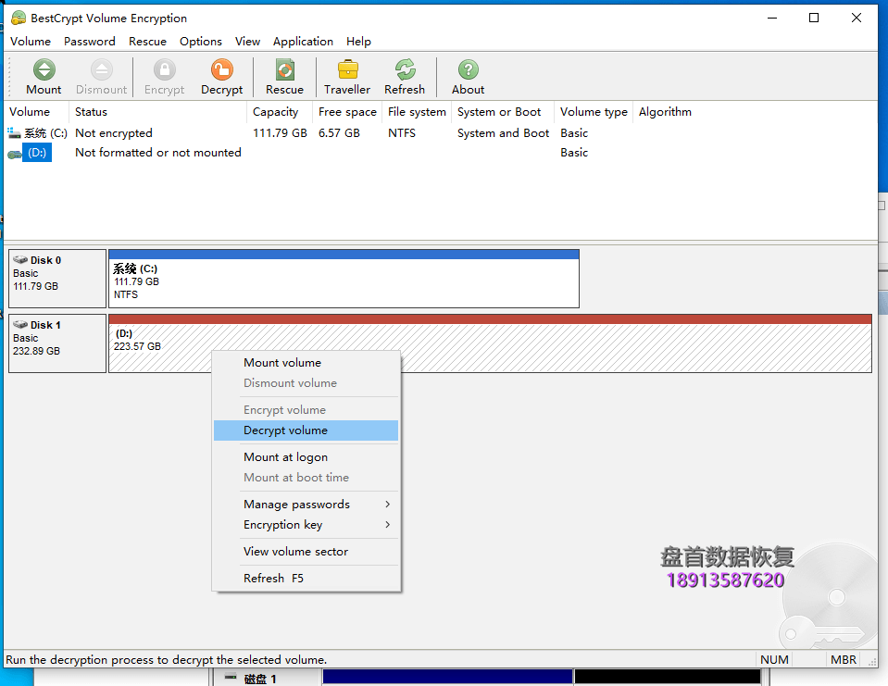Choose Mount volume from context menu

306,363
